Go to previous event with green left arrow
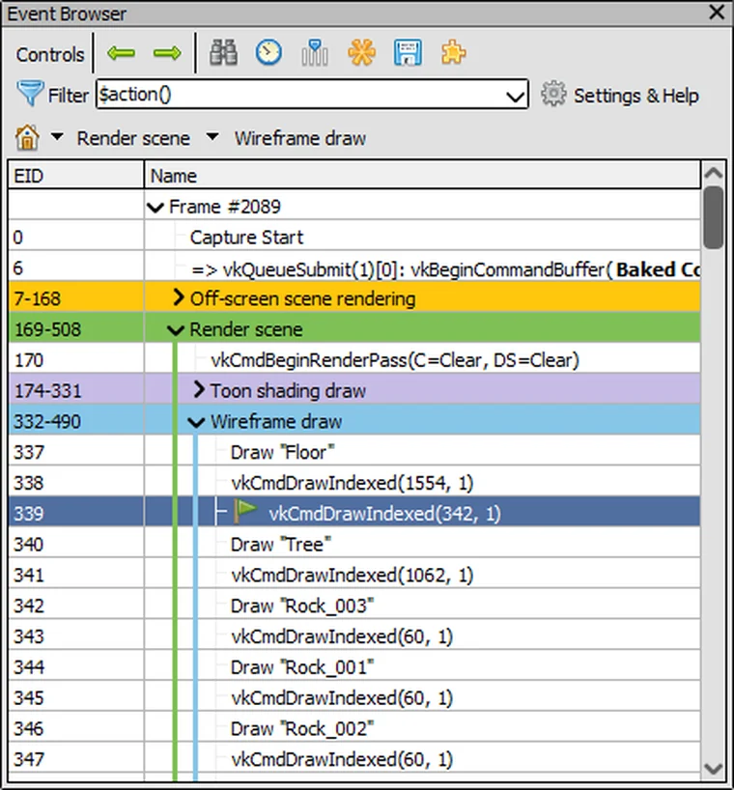This screenshot has height=790, width=734. [x=121, y=52]
